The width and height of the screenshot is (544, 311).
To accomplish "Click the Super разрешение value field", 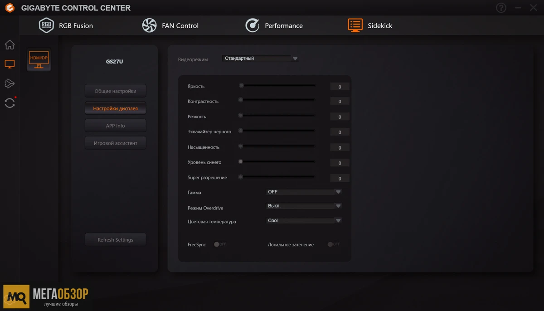I will coord(340,179).
